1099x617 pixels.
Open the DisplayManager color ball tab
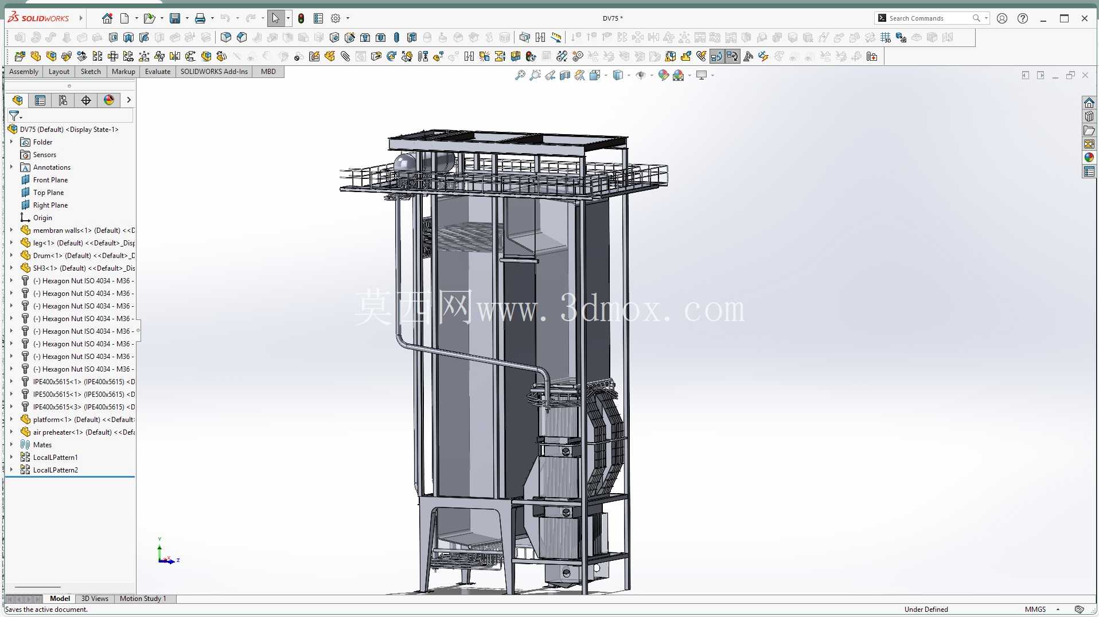[109, 100]
